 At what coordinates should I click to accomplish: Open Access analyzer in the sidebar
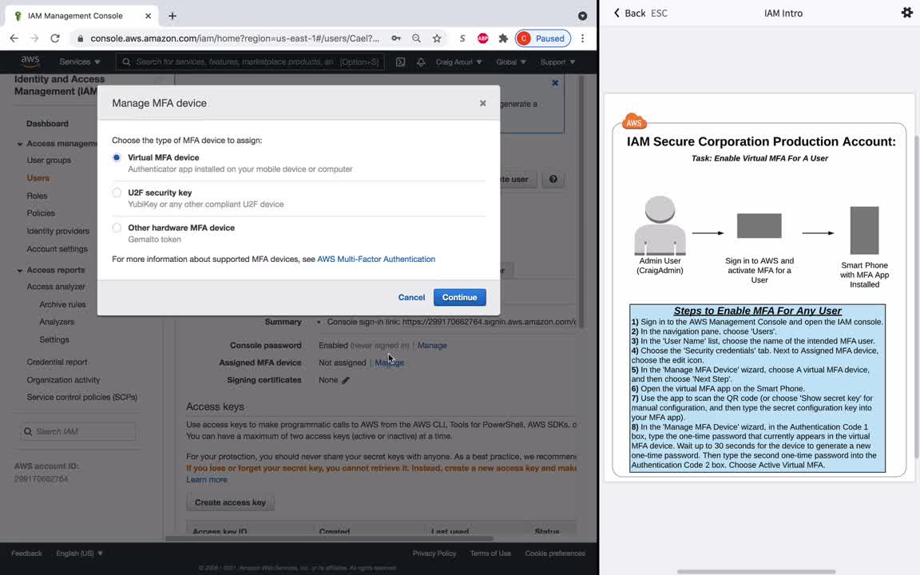(x=56, y=287)
